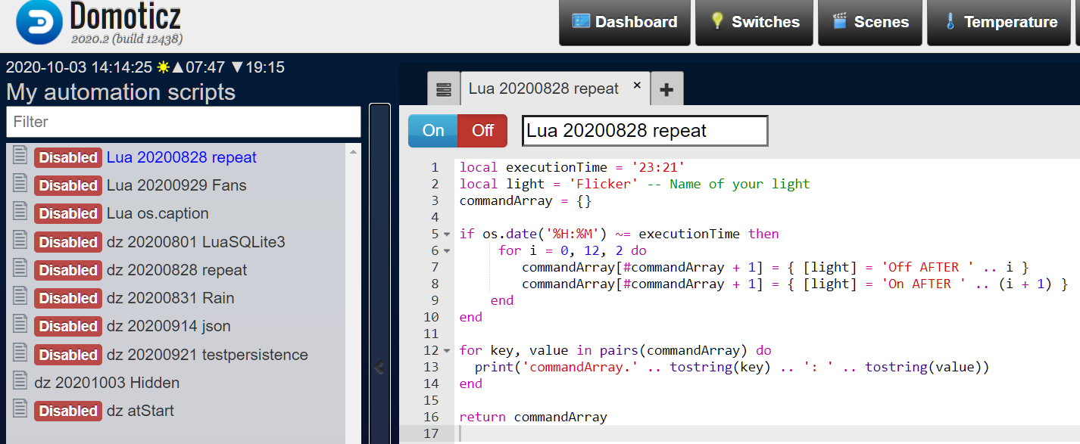Click document icon beside Lua os.caption
The height and width of the screenshot is (444, 1080).
20,213
